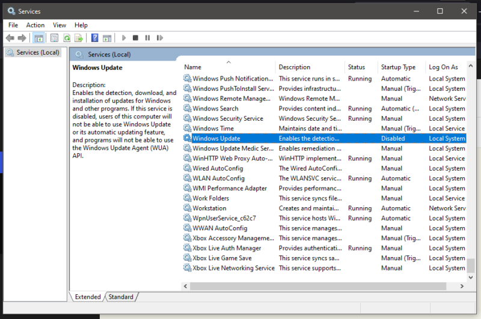
Task: Click the vertical scrollbar down arrow
Action: click(471, 278)
